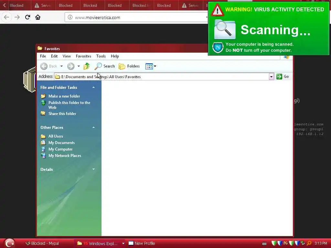This screenshot has width=331, height=248.
Task: Click the Make a new folder icon
Action: 43,96
